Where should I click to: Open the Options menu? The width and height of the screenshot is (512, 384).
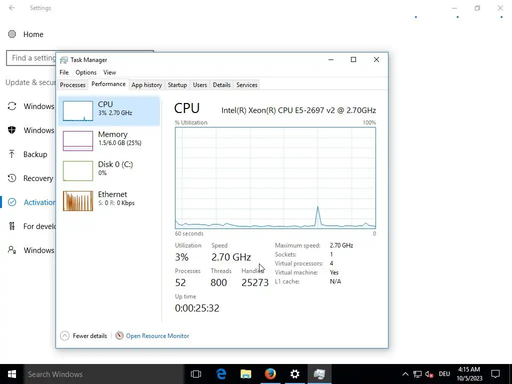(86, 72)
